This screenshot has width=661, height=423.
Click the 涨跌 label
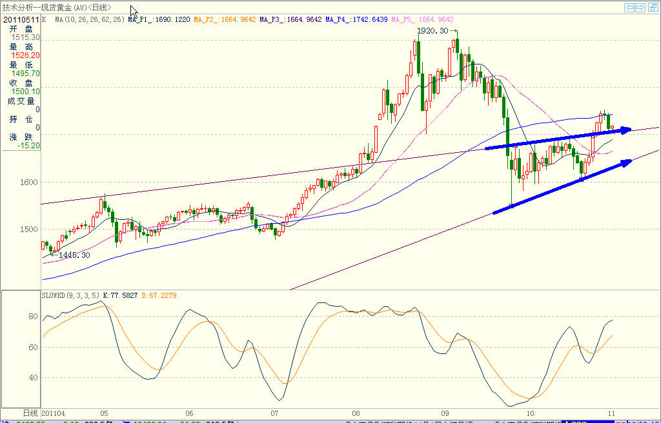point(21,137)
